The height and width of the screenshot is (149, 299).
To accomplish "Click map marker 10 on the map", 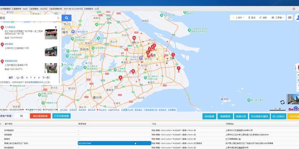I will click(134, 39).
